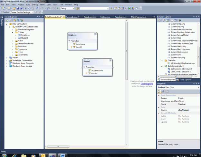Click Show All Files icon in Solution Explorer
Viewport: 201px width, 157px height.
(164, 20)
